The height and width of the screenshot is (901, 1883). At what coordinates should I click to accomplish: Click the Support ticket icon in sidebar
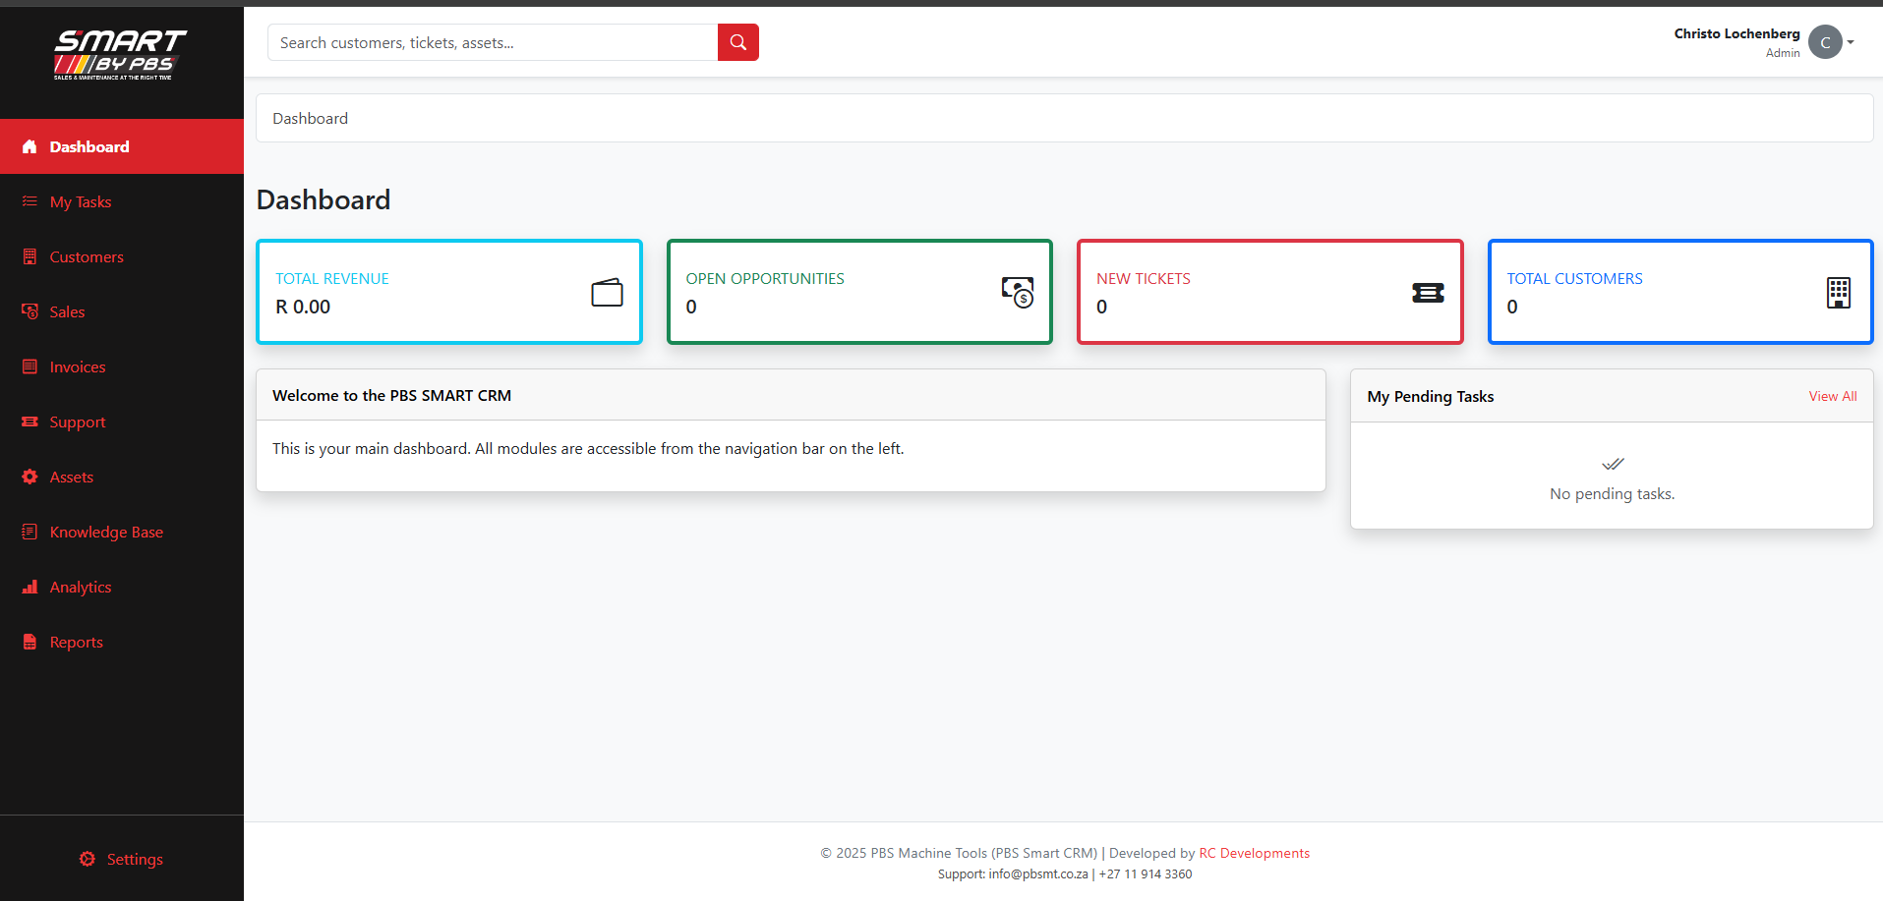(x=29, y=422)
